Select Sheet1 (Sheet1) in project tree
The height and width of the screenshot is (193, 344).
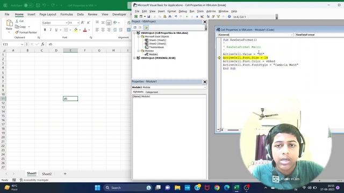157,40
